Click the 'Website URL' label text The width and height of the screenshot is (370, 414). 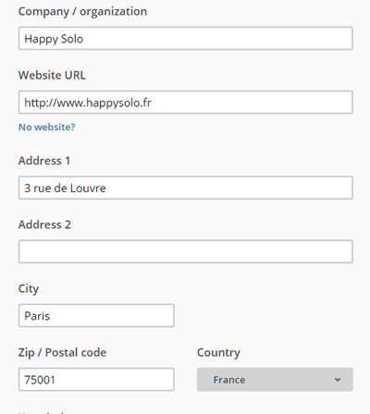[x=52, y=75]
